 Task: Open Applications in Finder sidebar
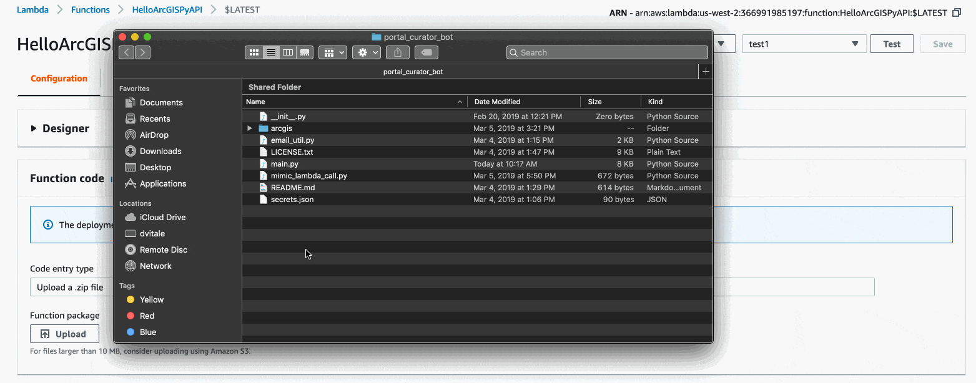point(163,183)
